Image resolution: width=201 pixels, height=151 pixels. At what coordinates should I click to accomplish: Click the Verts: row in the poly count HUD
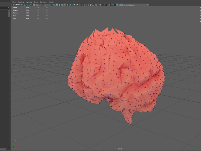[30, 8]
